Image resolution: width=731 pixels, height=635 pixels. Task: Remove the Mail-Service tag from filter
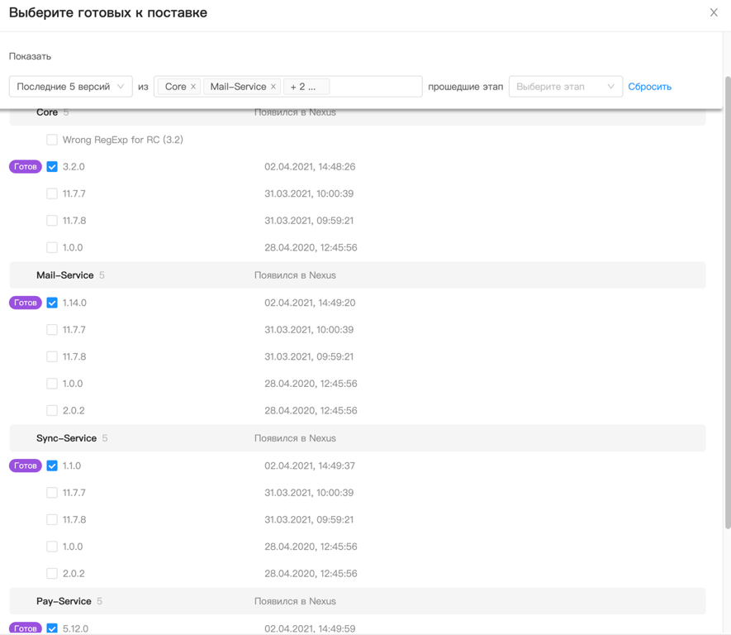tap(273, 87)
